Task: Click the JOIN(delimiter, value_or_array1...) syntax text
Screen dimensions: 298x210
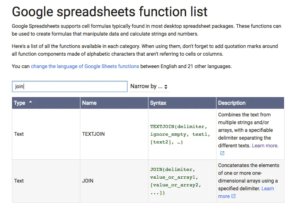Action: click(175, 181)
